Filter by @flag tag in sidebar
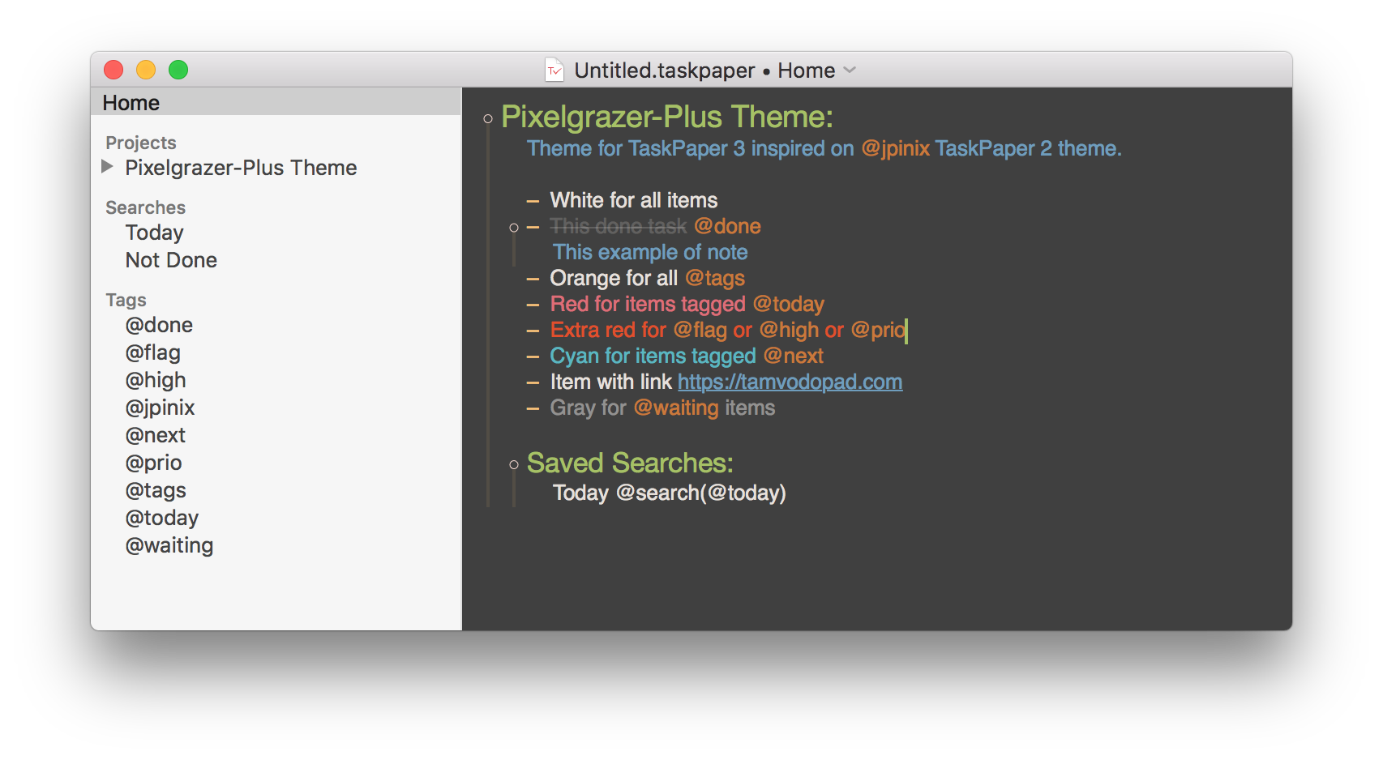The height and width of the screenshot is (760, 1383). coord(152,352)
